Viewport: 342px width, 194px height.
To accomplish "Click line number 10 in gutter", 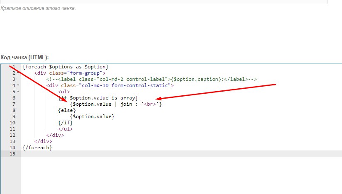I will point(12,123).
